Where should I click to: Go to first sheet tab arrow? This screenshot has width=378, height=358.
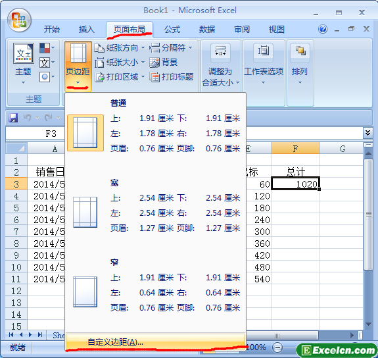click(x=11, y=334)
